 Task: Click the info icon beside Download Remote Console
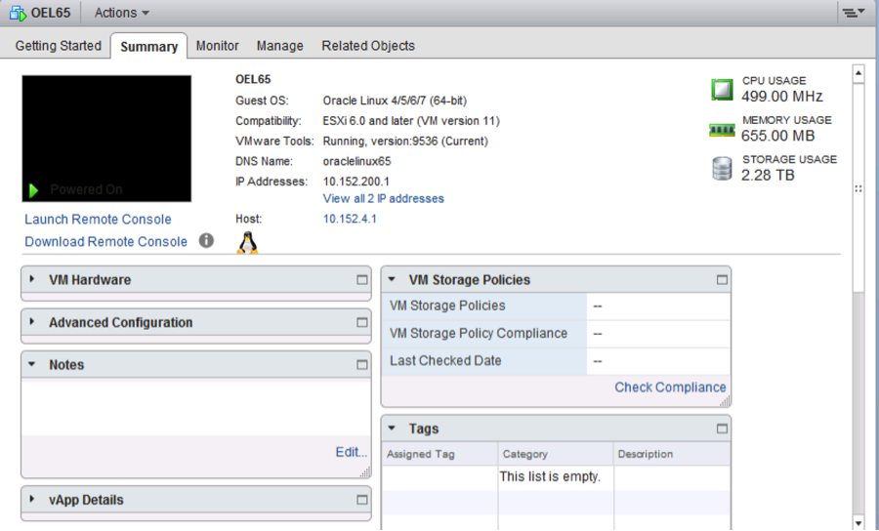coord(206,241)
